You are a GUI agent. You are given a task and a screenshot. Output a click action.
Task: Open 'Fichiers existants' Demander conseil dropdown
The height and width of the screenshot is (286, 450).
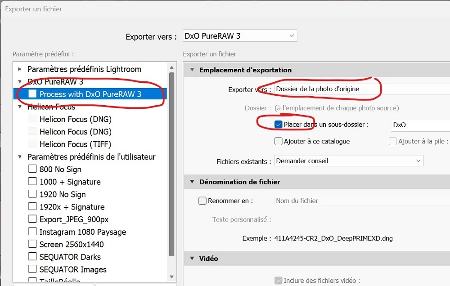[x=349, y=161]
